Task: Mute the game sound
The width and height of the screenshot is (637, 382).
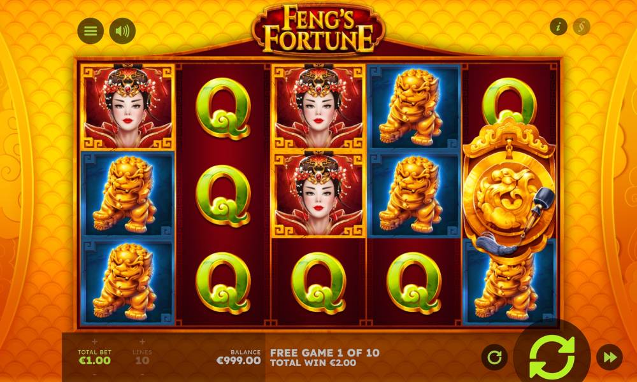Action: pos(122,31)
